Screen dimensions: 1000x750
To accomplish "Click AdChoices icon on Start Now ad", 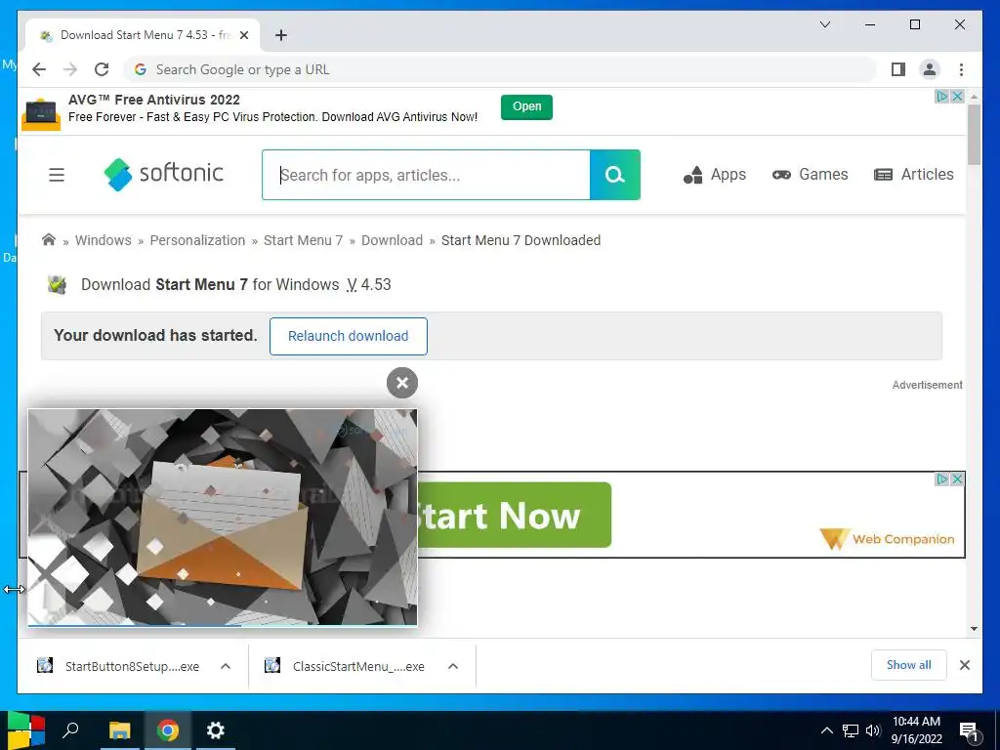I will (x=942, y=479).
